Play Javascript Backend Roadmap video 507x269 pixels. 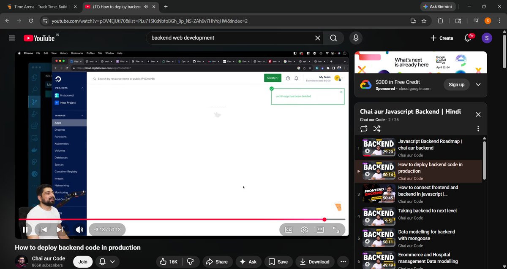coord(430,145)
